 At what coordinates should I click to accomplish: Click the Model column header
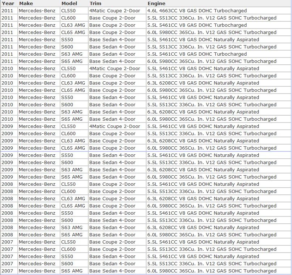(x=69, y=4)
